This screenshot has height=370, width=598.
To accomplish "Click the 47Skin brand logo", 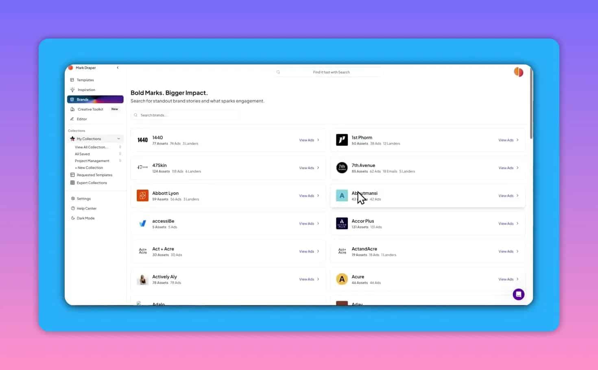I will (142, 168).
